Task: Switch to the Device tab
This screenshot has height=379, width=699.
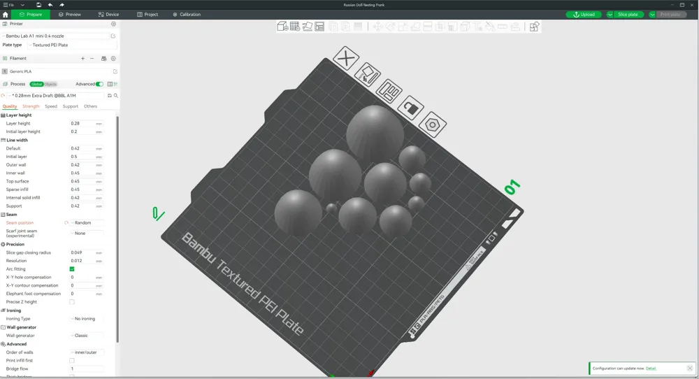Action: coord(108,14)
